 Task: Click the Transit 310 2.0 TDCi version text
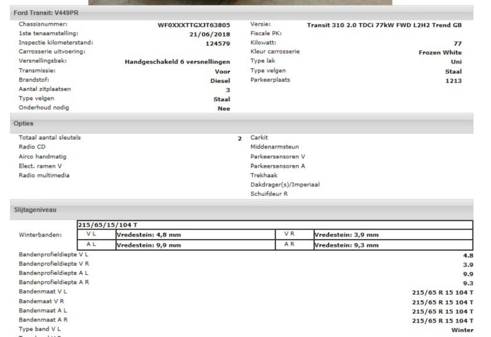click(384, 25)
